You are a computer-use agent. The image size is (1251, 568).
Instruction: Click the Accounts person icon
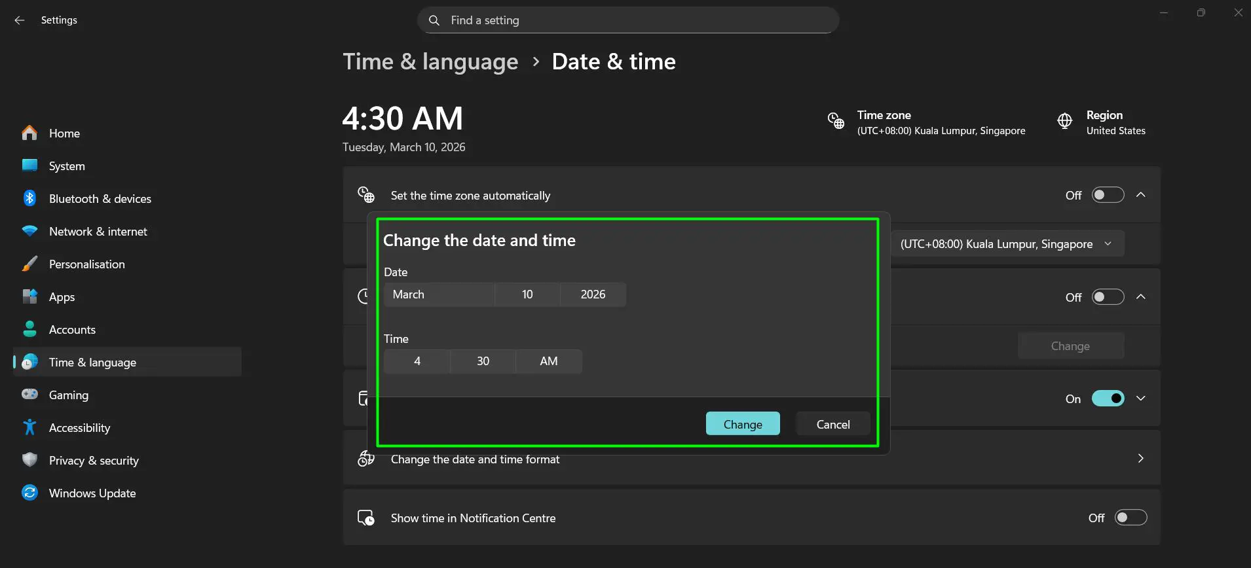click(x=29, y=329)
